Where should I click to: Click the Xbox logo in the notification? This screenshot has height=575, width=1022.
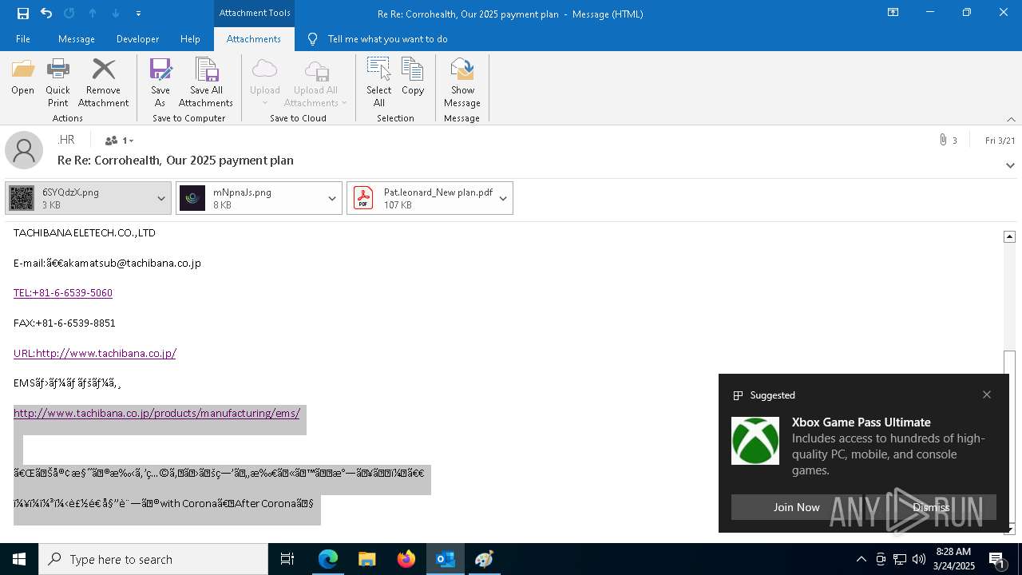(x=755, y=441)
